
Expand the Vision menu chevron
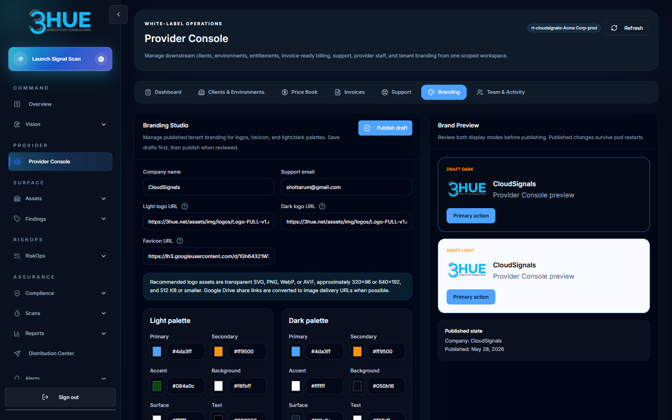tap(104, 124)
